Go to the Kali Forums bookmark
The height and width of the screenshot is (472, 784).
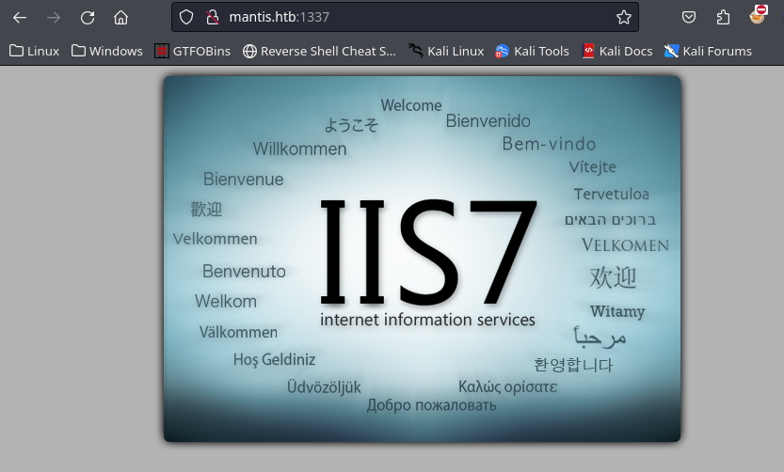[x=708, y=51]
